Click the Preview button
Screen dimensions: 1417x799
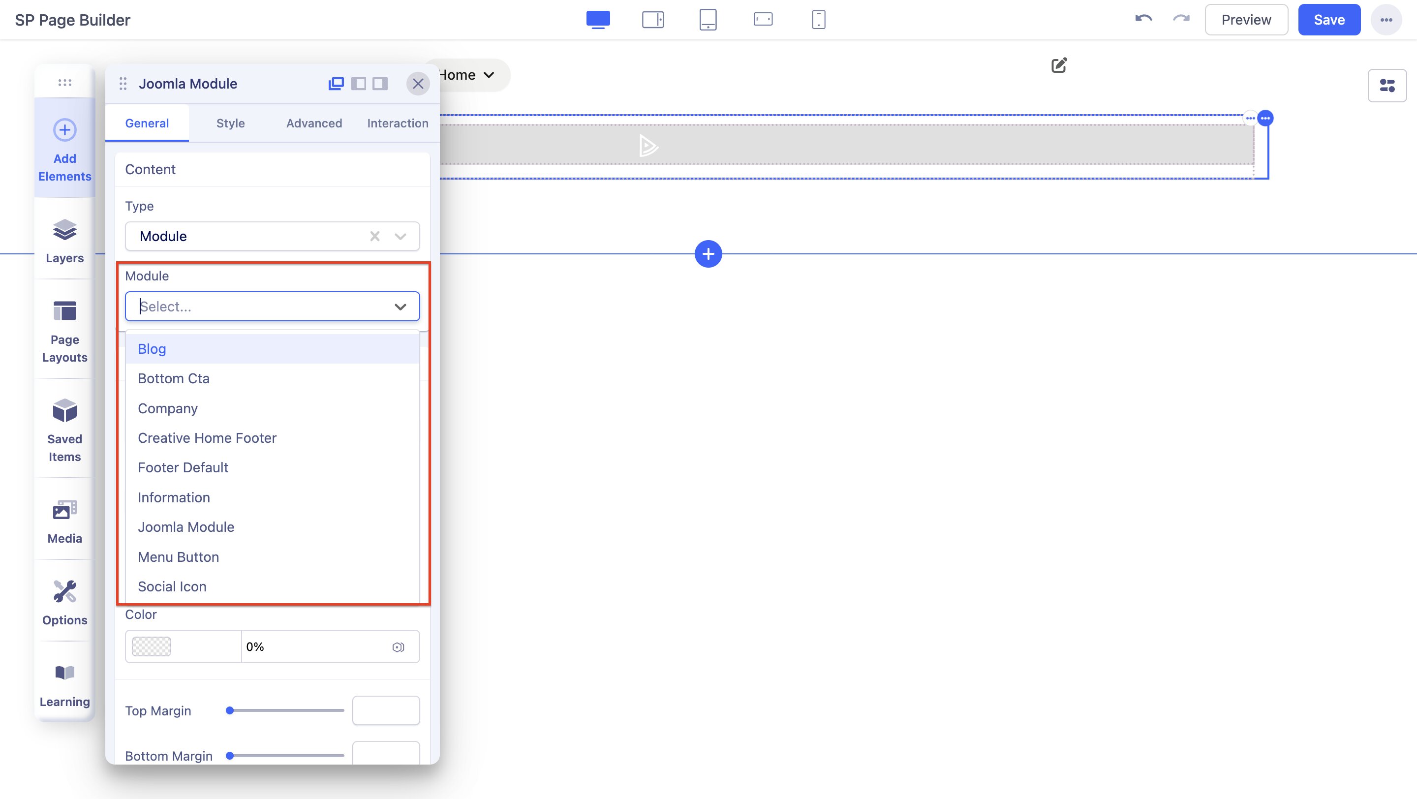point(1245,20)
